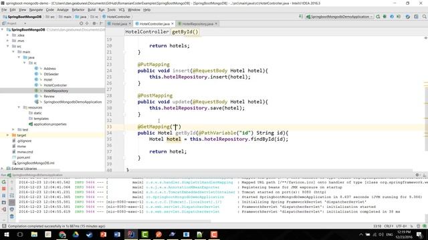Expand the target folder
The image size is (428, 240).
coord(7,135)
